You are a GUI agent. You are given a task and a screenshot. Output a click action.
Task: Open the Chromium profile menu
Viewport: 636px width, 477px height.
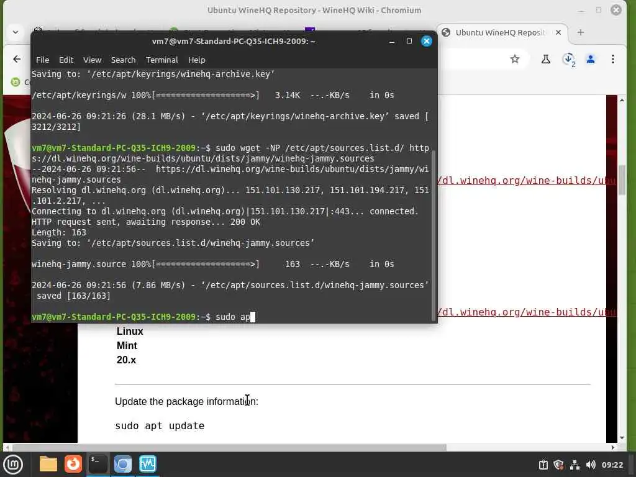[591, 59]
